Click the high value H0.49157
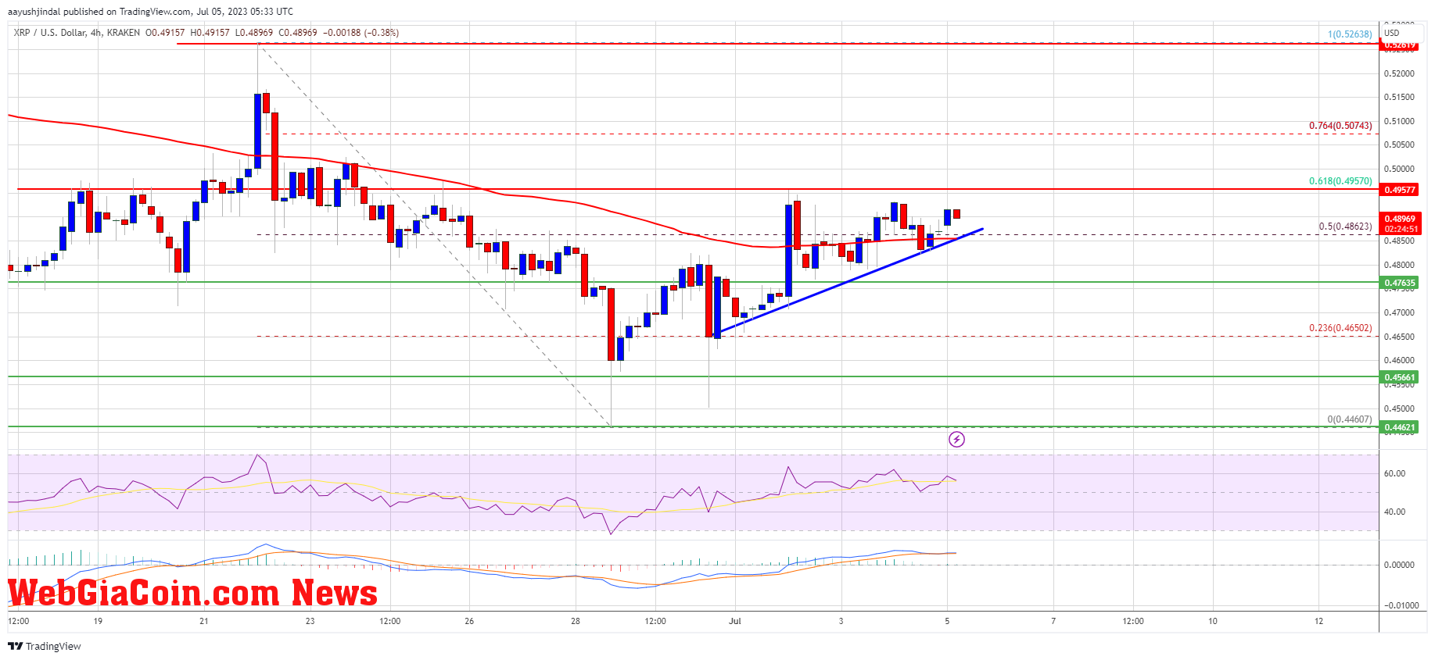Image resolution: width=1435 pixels, height=660 pixels. click(x=210, y=33)
